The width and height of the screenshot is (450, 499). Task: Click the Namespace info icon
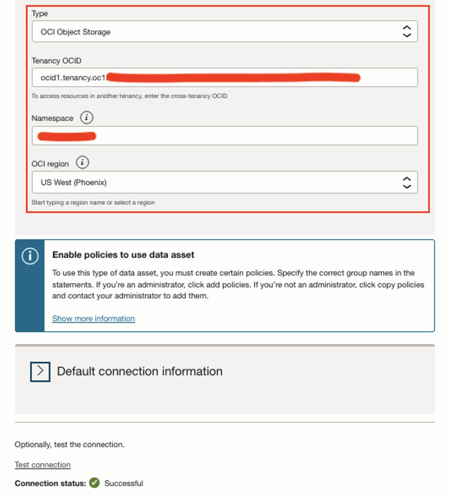(87, 118)
